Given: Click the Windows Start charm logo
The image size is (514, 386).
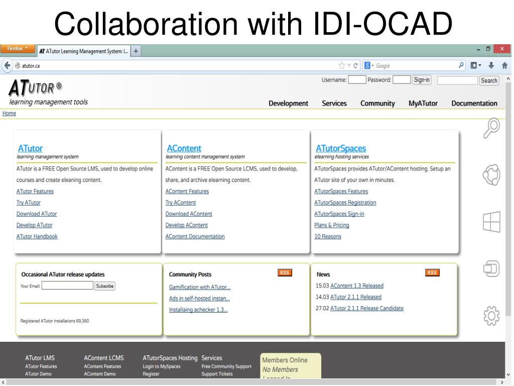Looking at the screenshot, I should point(492,222).
